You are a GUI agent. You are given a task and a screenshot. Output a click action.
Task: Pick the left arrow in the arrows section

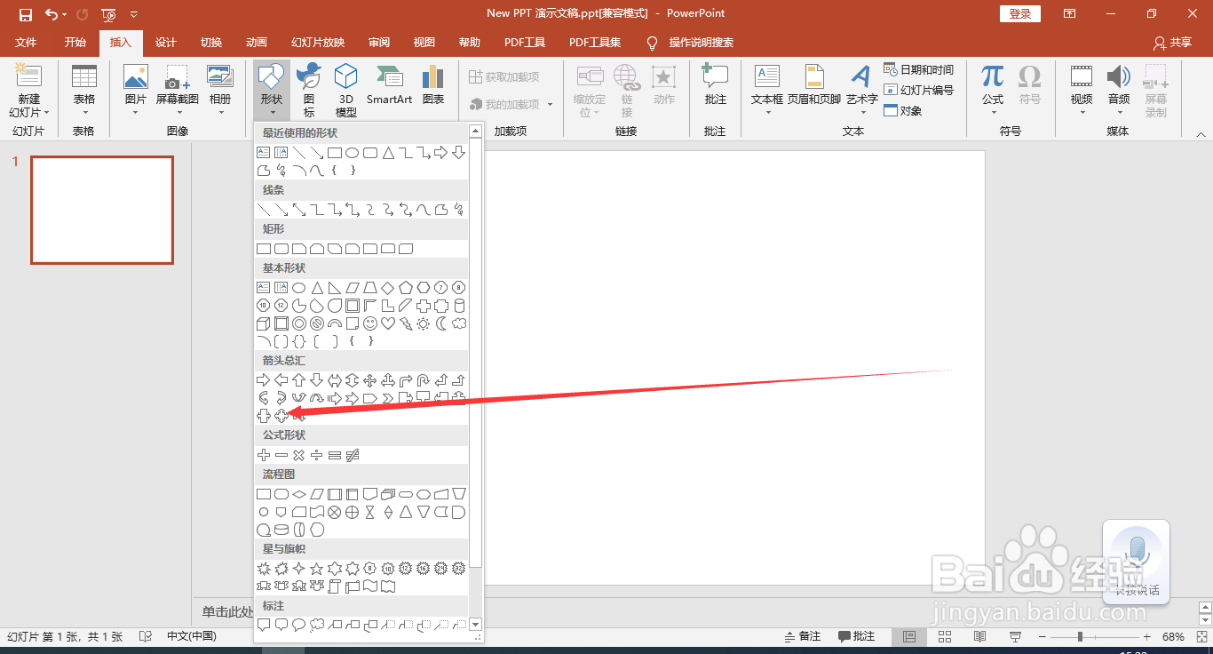click(281, 380)
